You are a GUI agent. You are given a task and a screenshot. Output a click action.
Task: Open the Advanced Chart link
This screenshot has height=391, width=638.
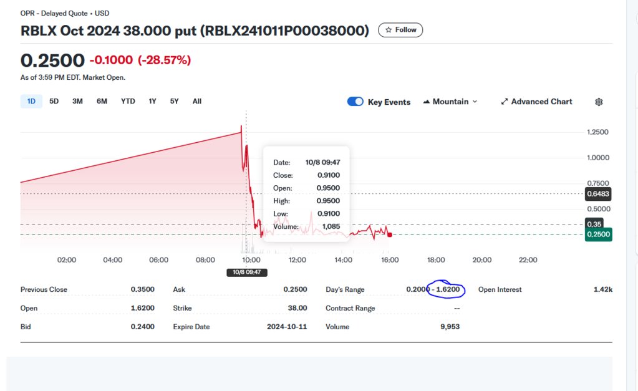click(x=536, y=102)
